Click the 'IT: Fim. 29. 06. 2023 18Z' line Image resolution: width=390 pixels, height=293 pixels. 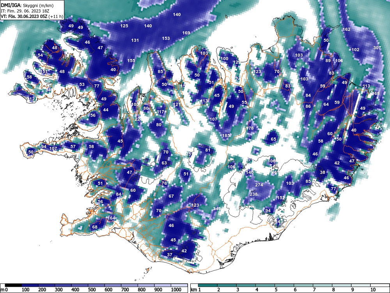click(25, 11)
